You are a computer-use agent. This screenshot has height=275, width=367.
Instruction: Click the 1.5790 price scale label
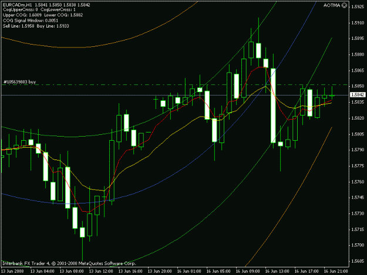[358, 150]
